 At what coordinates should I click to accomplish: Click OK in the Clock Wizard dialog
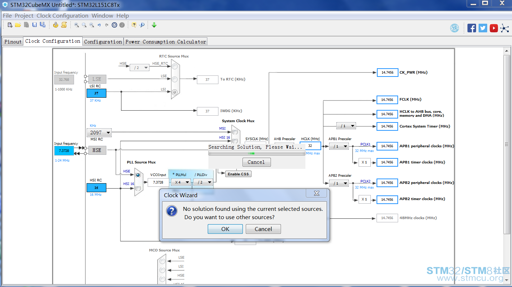click(x=225, y=229)
